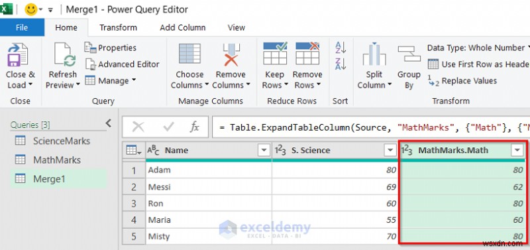Switch to the View tab
530x250 pixels.
pyautogui.click(x=237, y=27)
